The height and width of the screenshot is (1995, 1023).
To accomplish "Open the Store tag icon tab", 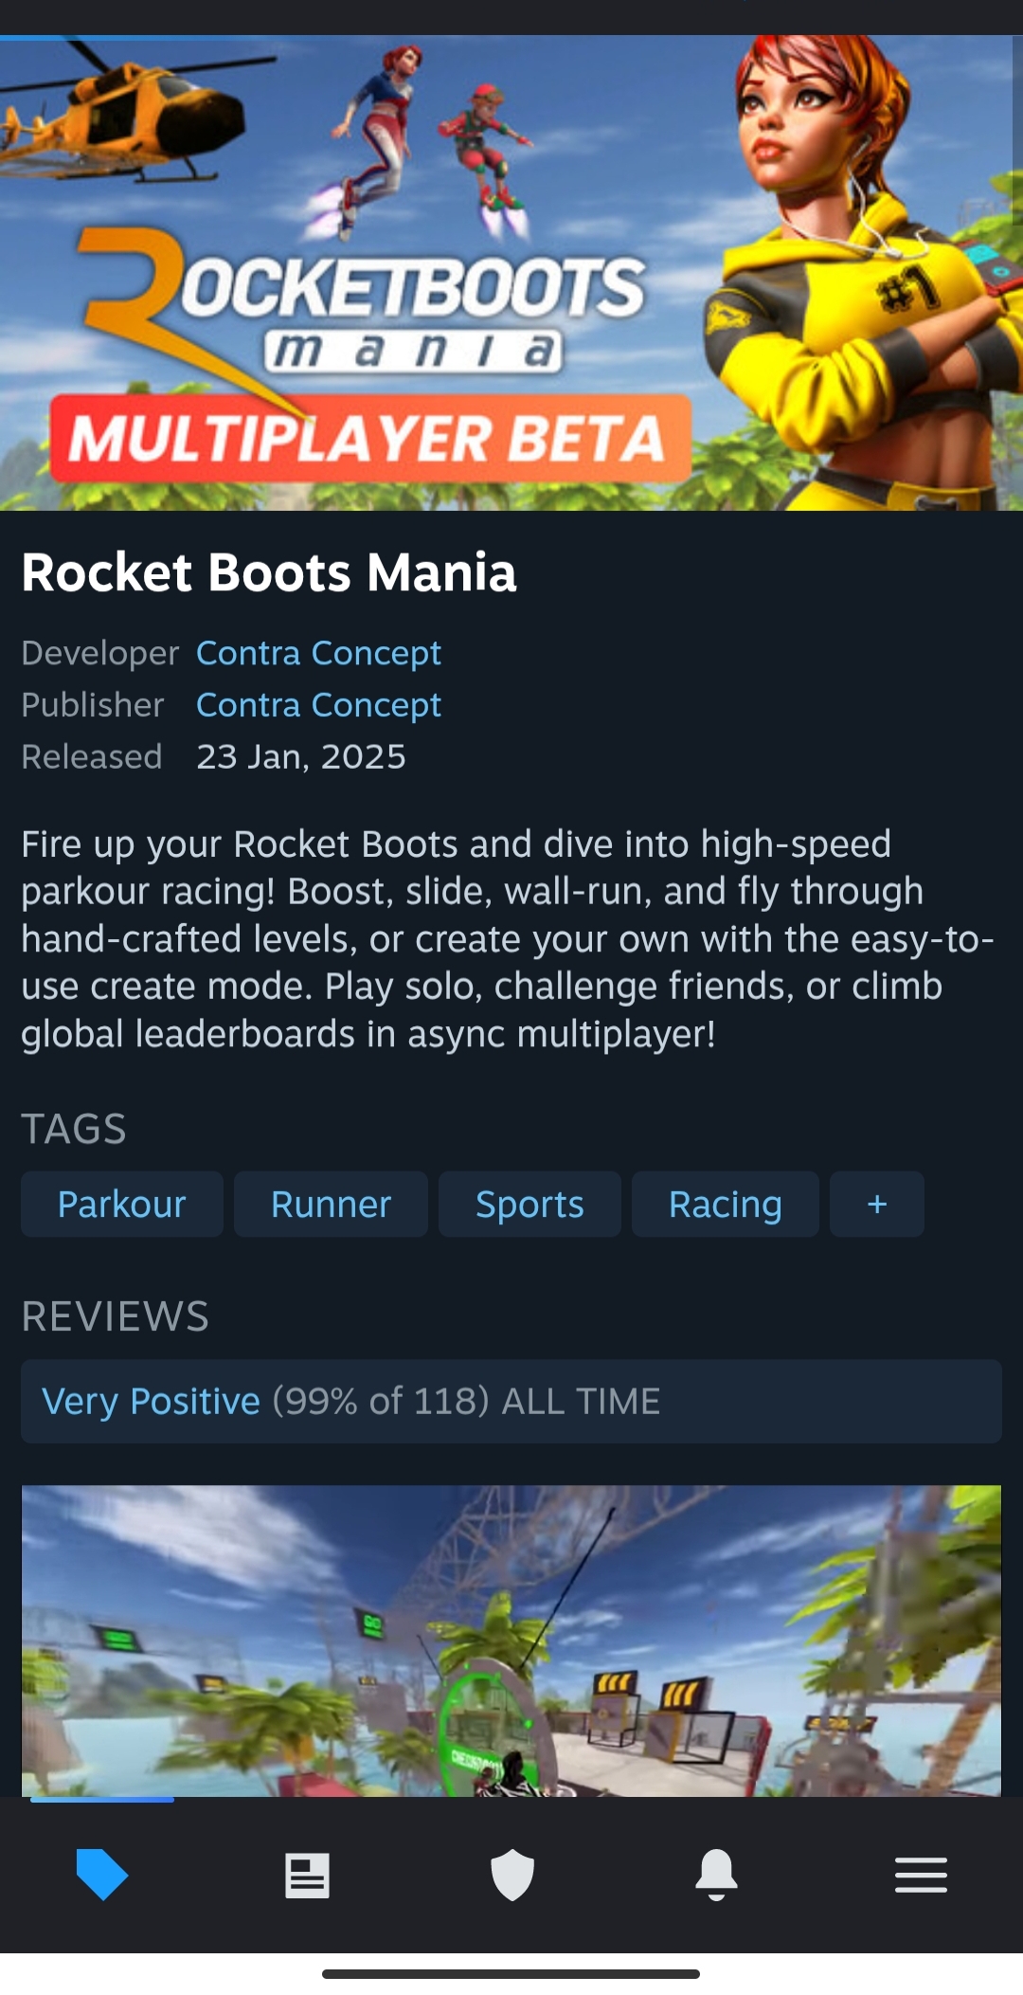I will click(102, 1874).
